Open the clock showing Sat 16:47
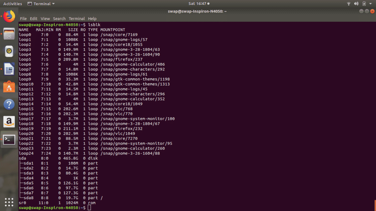 point(197,4)
